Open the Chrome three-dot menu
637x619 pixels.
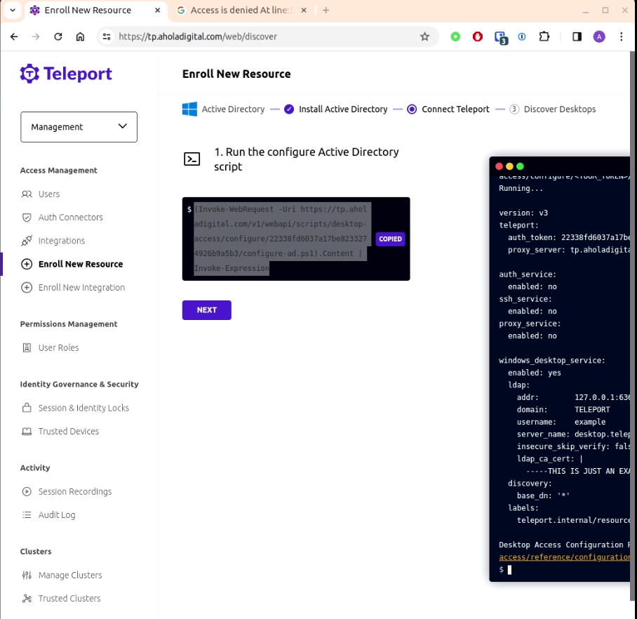coord(621,36)
